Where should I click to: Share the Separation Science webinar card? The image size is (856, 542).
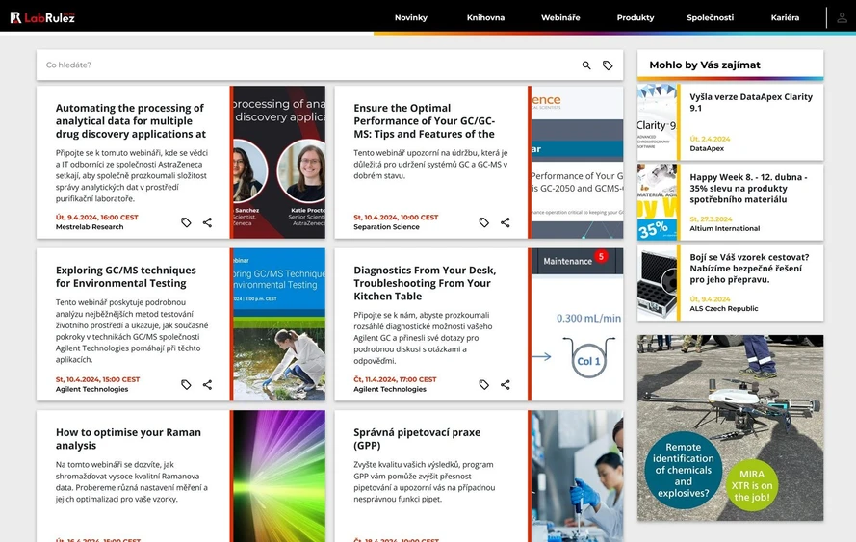click(505, 222)
